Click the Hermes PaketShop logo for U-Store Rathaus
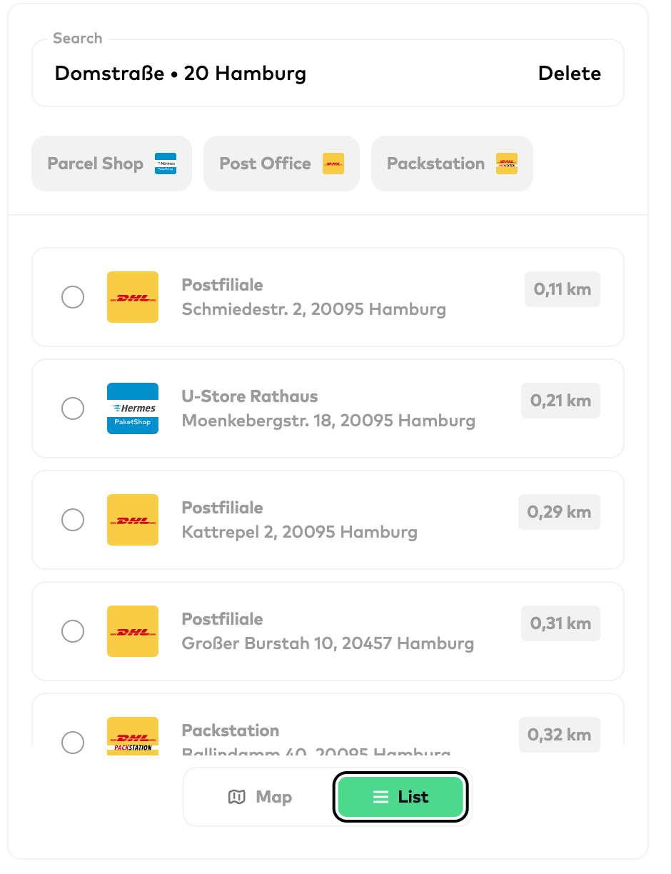Image resolution: width=671 pixels, height=874 pixels. [x=133, y=408]
